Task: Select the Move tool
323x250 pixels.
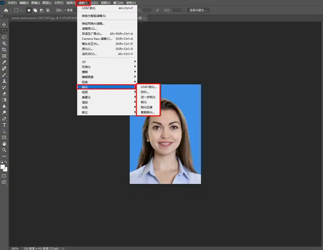Action: pos(4,25)
